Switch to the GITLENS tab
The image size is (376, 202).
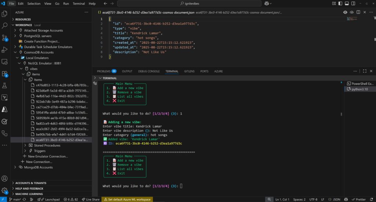(x=189, y=71)
